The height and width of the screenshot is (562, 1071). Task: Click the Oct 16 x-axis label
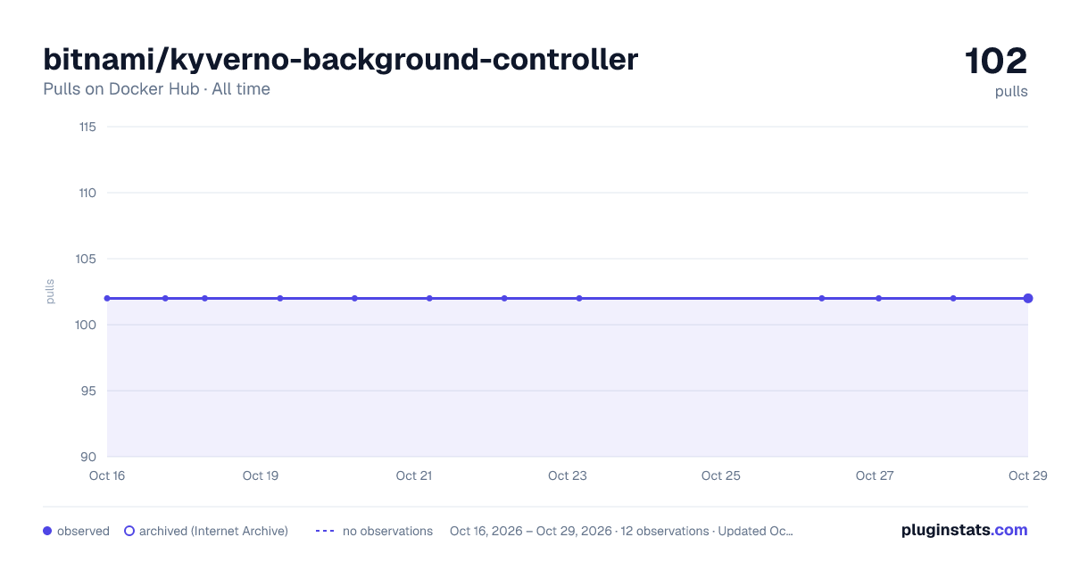point(107,475)
